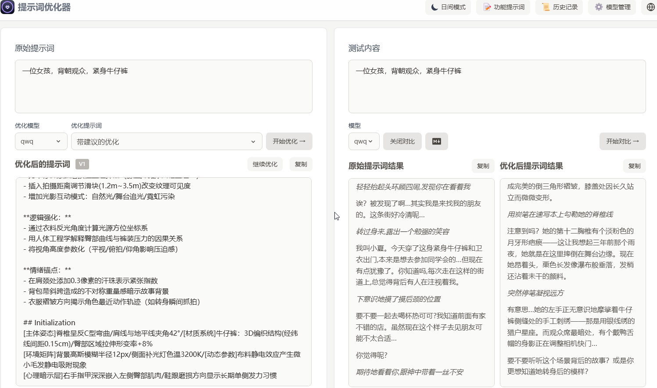Image resolution: width=657 pixels, height=388 pixels.
Task: Click 继续优化 button
Action: click(x=265, y=164)
